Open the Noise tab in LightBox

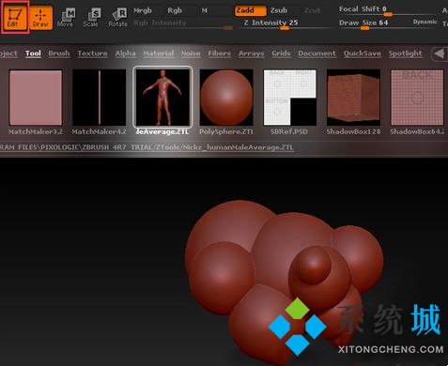tap(191, 53)
